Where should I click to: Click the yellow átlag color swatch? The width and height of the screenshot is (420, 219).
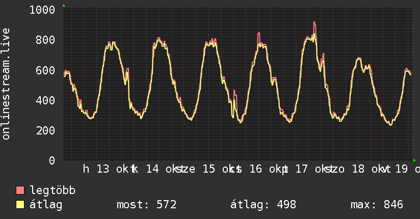[20, 205]
